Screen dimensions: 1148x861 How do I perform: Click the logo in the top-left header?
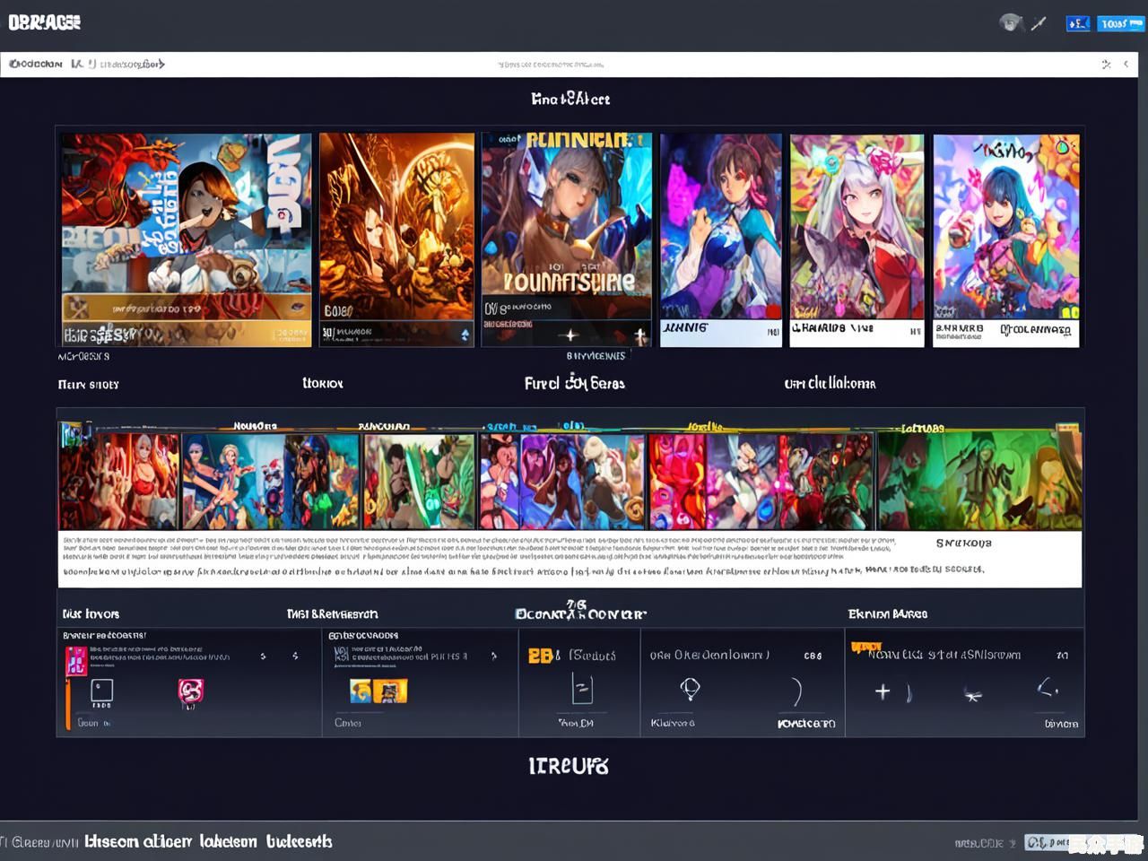click(x=45, y=22)
